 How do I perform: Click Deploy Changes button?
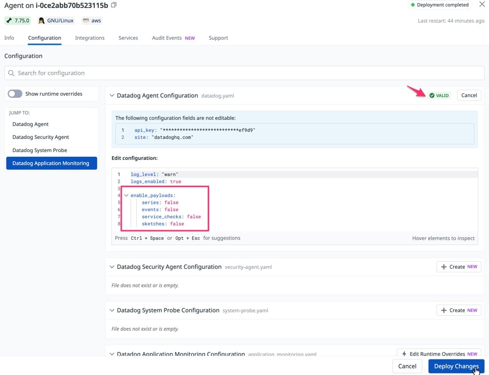pos(456,366)
